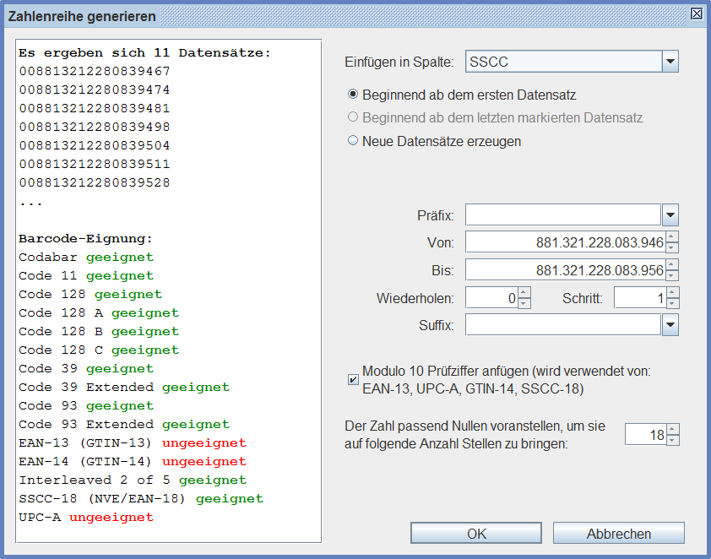Decrement the Schritt spinner

[672, 303]
